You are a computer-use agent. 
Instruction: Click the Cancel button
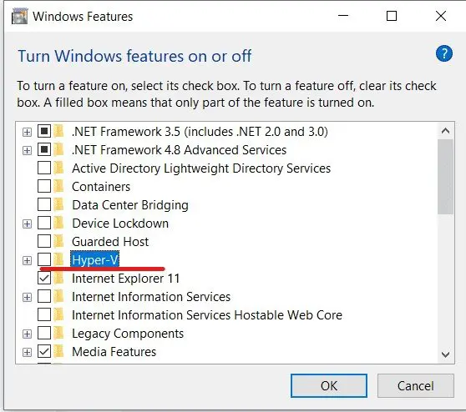click(x=416, y=385)
